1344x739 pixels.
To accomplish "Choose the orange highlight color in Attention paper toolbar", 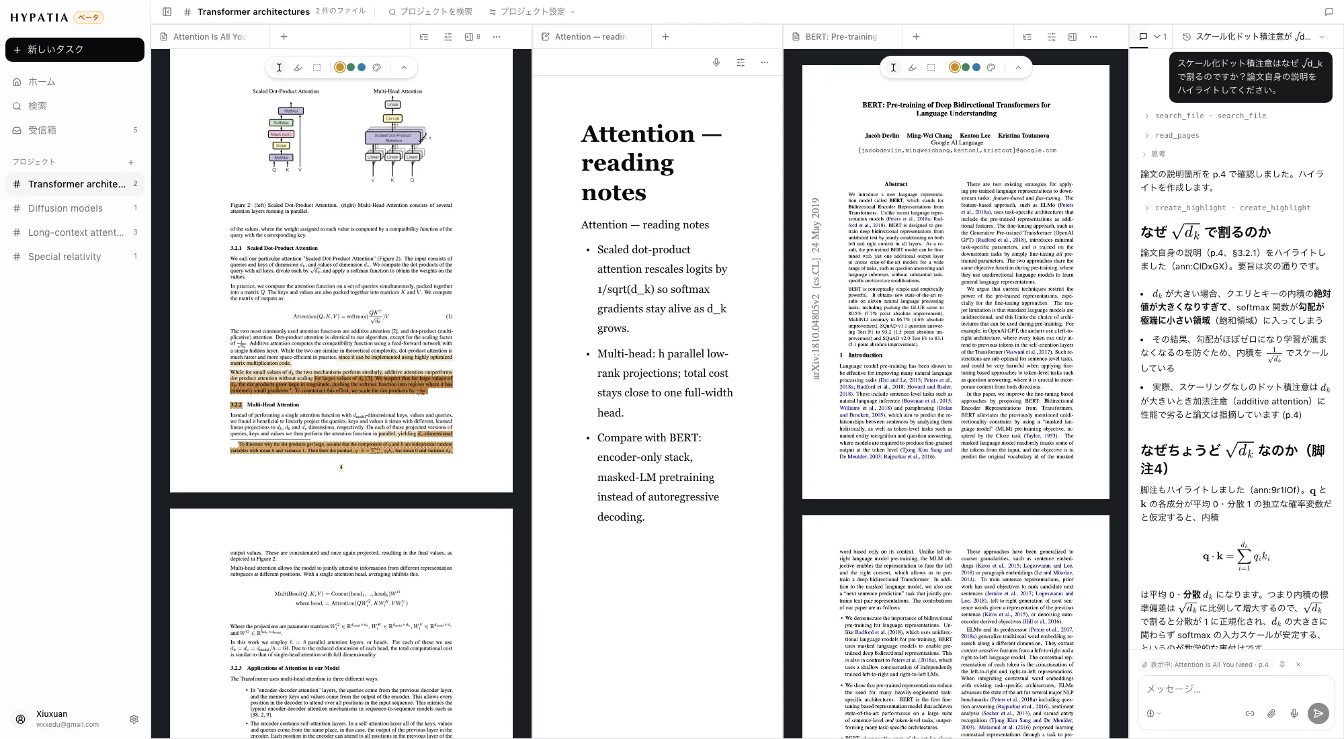I will [340, 67].
